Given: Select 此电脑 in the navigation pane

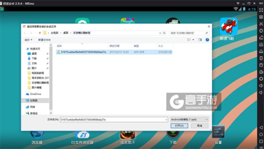Looking at the screenshot, I should coord(35,101).
